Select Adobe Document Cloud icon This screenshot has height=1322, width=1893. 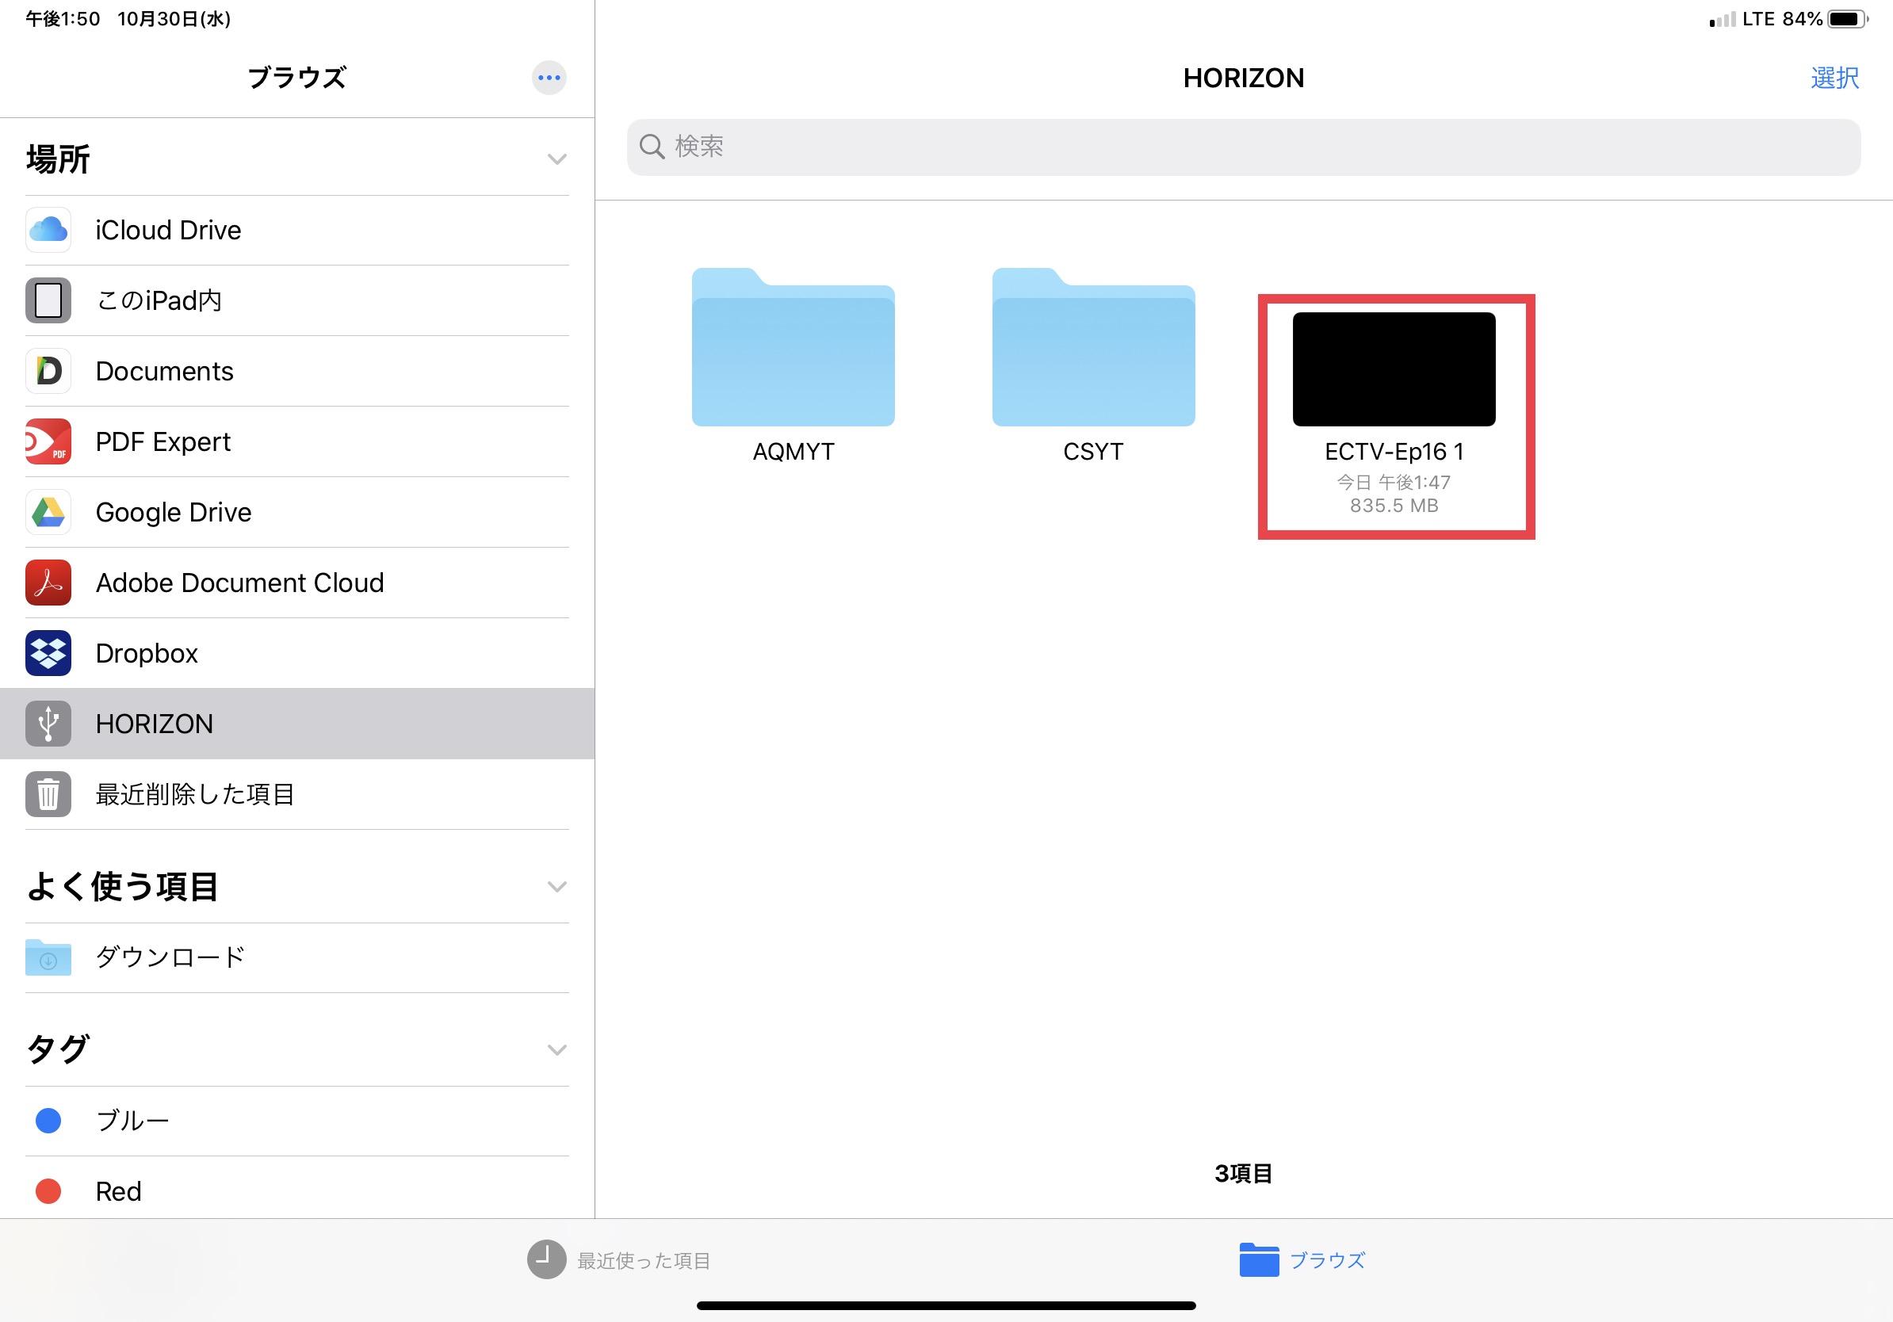coord(48,583)
